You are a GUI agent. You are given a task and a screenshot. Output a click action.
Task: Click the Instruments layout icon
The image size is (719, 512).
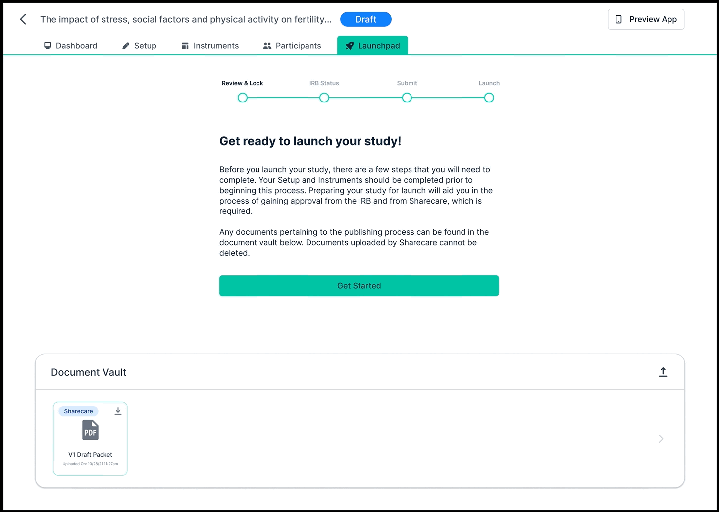185,46
